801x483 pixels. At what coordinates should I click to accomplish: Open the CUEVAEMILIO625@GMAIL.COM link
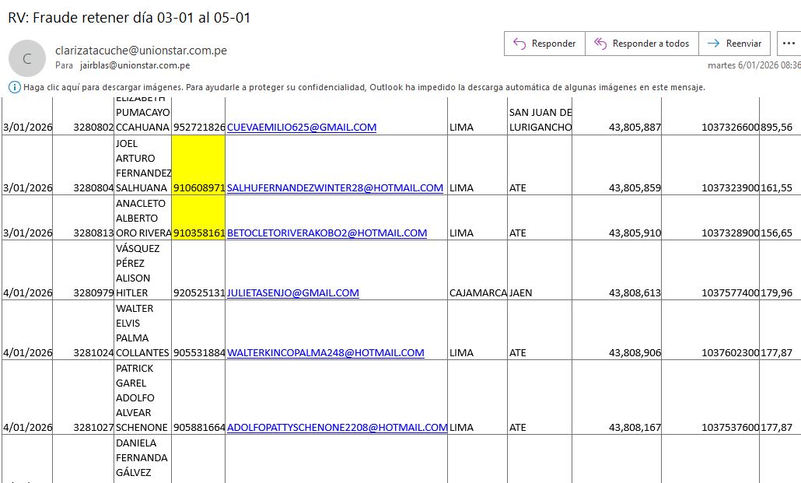point(302,127)
